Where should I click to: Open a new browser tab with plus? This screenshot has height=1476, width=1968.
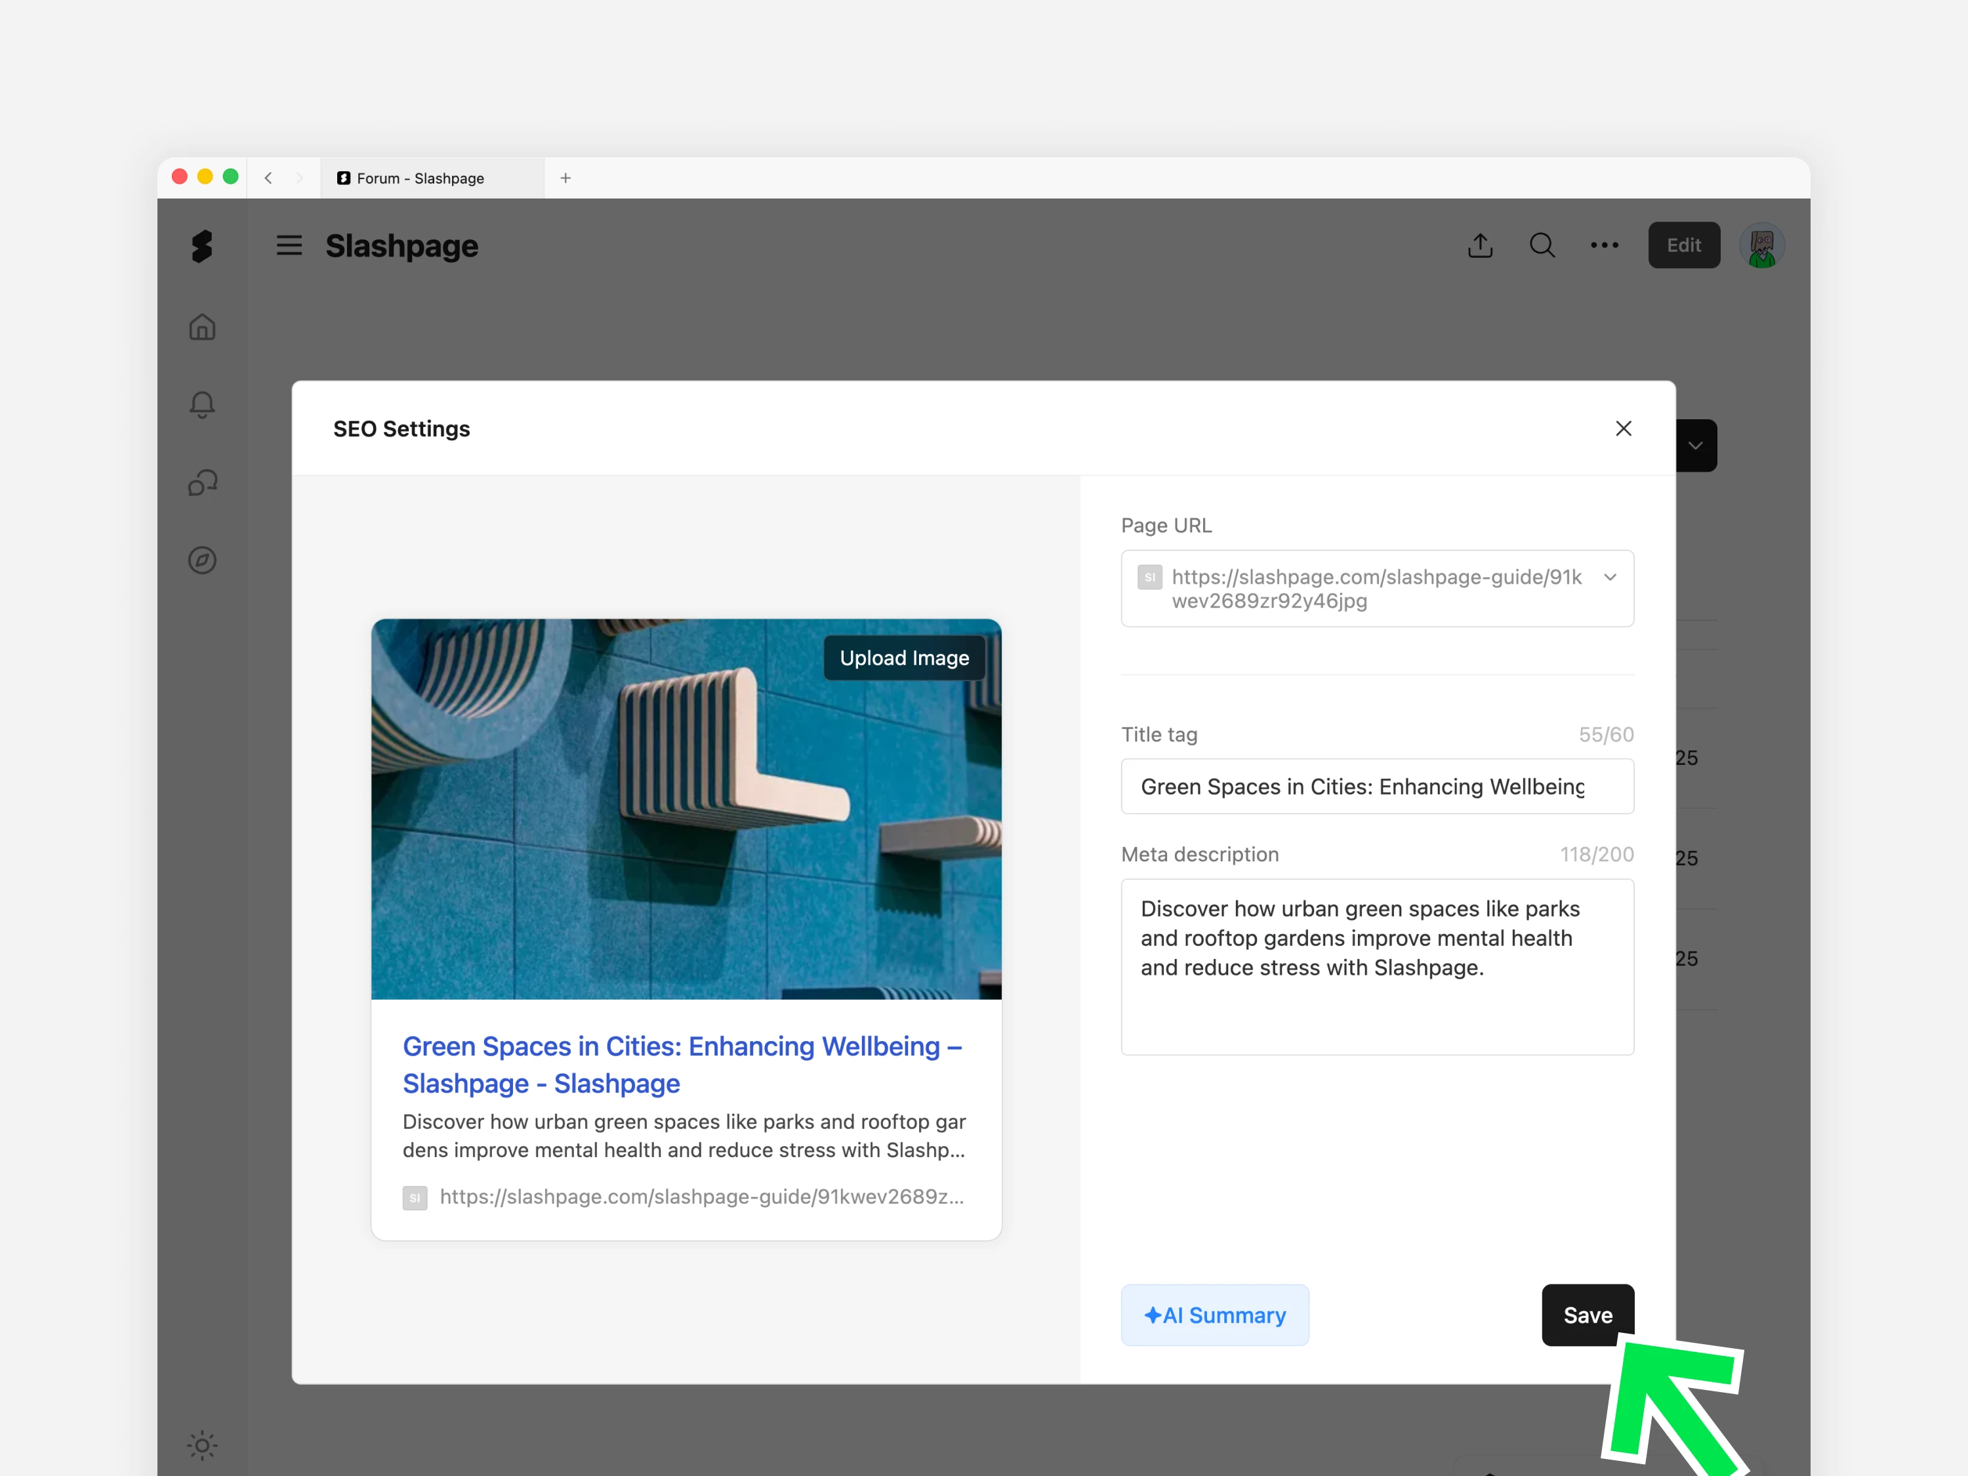point(565,178)
